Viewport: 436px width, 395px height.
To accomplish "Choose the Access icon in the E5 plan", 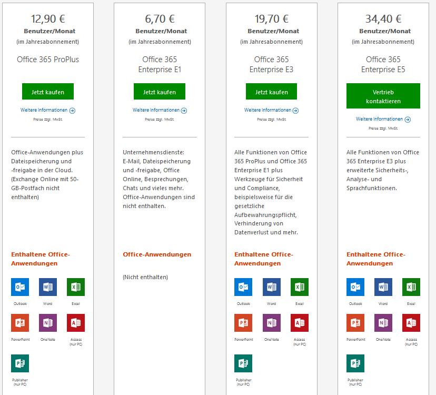I will [411, 323].
